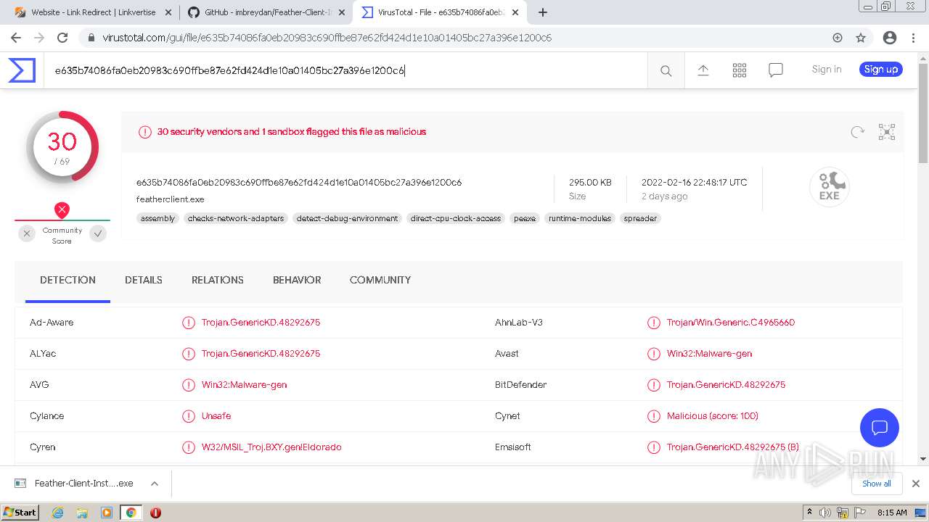Screen dimensions: 929x522
Task: Click the browser address bar URL
Action: click(327, 38)
